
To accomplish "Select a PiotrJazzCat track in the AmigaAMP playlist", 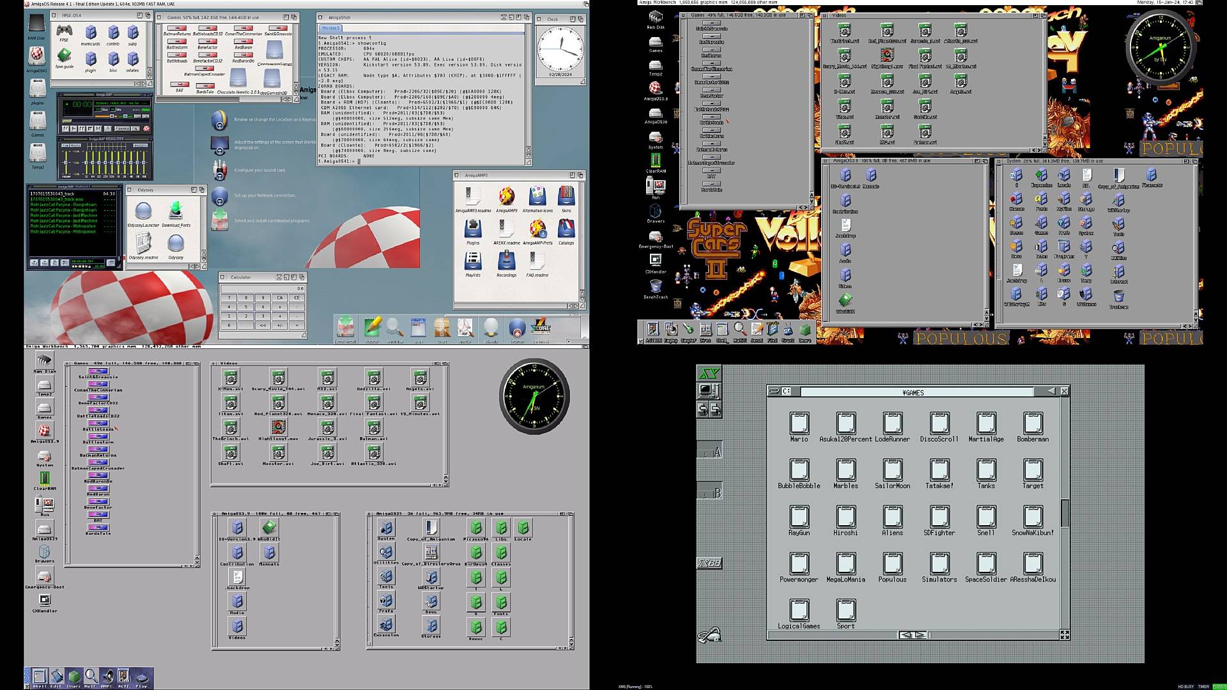I will [62, 205].
